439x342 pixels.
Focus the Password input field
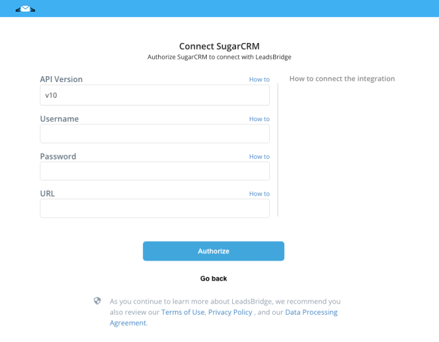coord(155,171)
